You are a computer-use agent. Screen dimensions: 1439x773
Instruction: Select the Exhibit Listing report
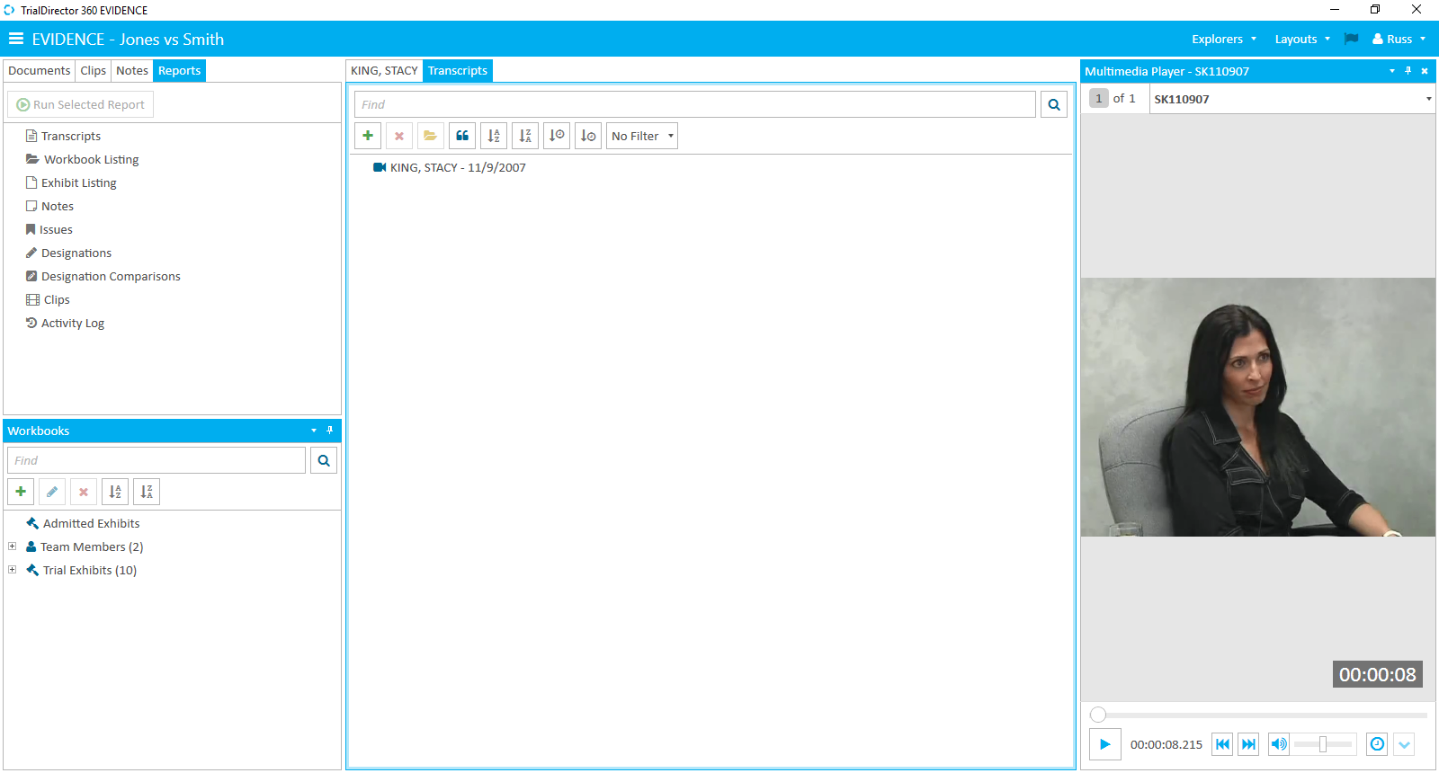71,182
